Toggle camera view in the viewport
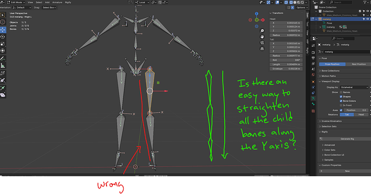Screen dimensions: 371x194 tap(262, 43)
